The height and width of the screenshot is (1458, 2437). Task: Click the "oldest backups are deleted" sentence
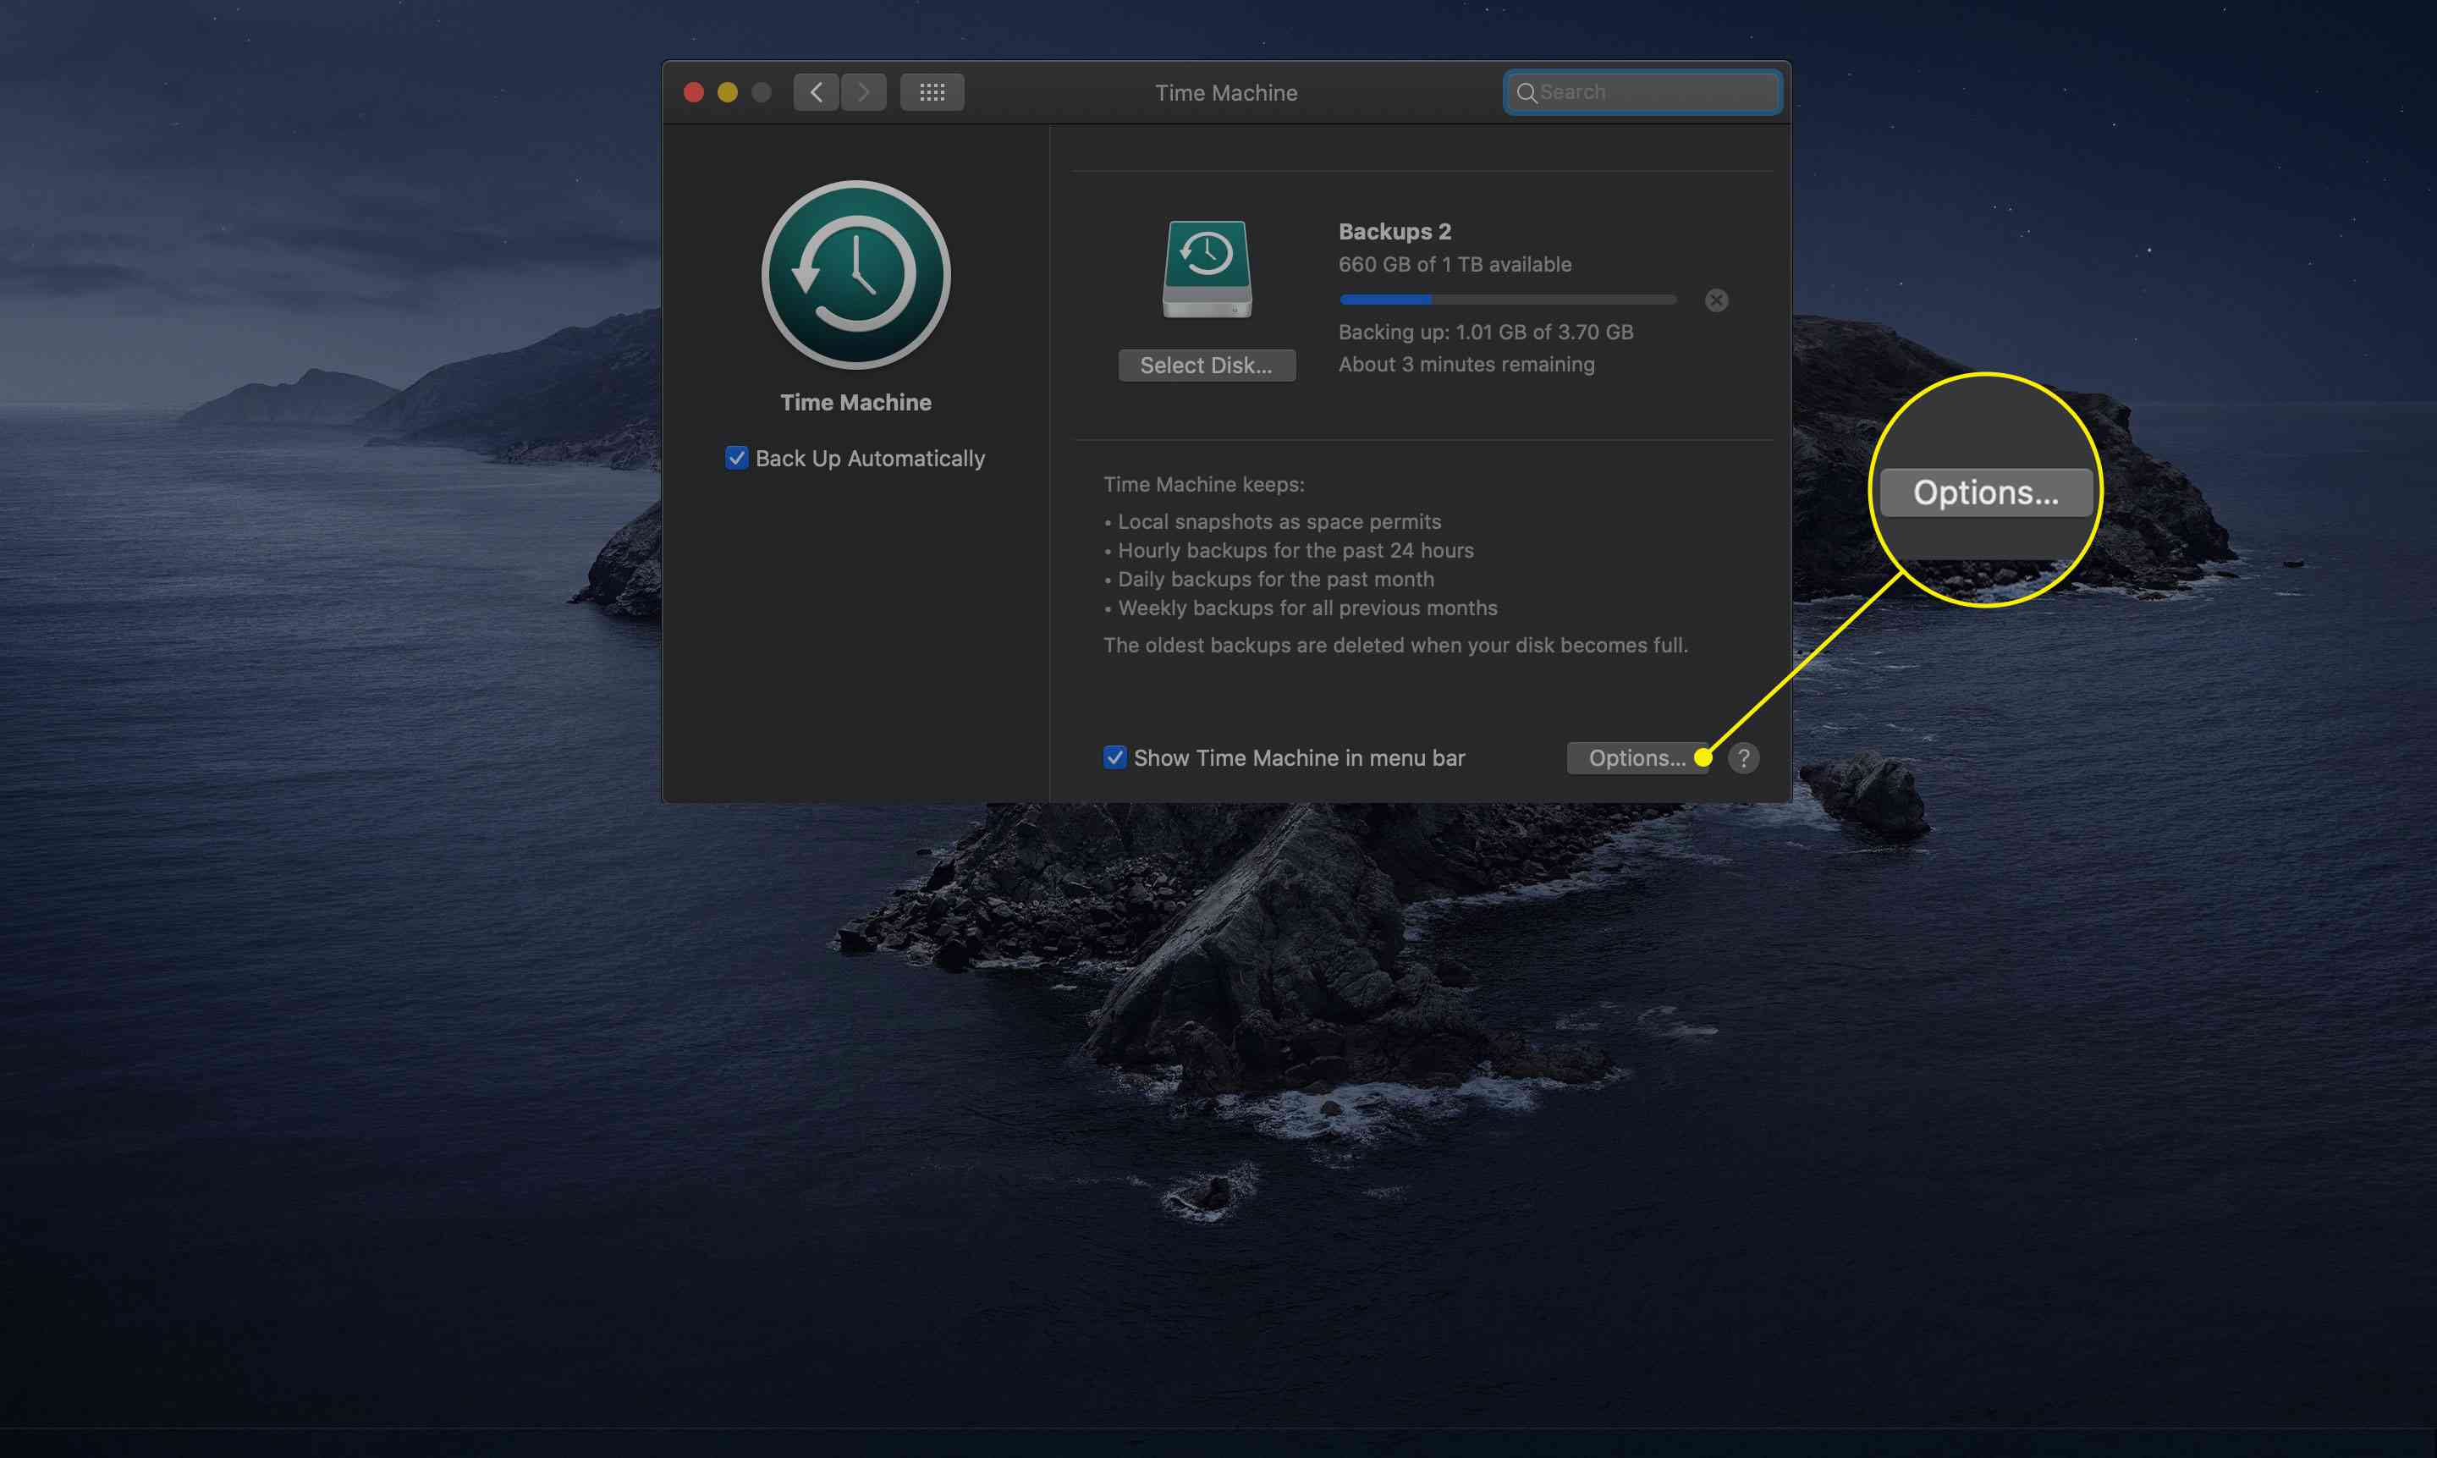[1395, 646]
